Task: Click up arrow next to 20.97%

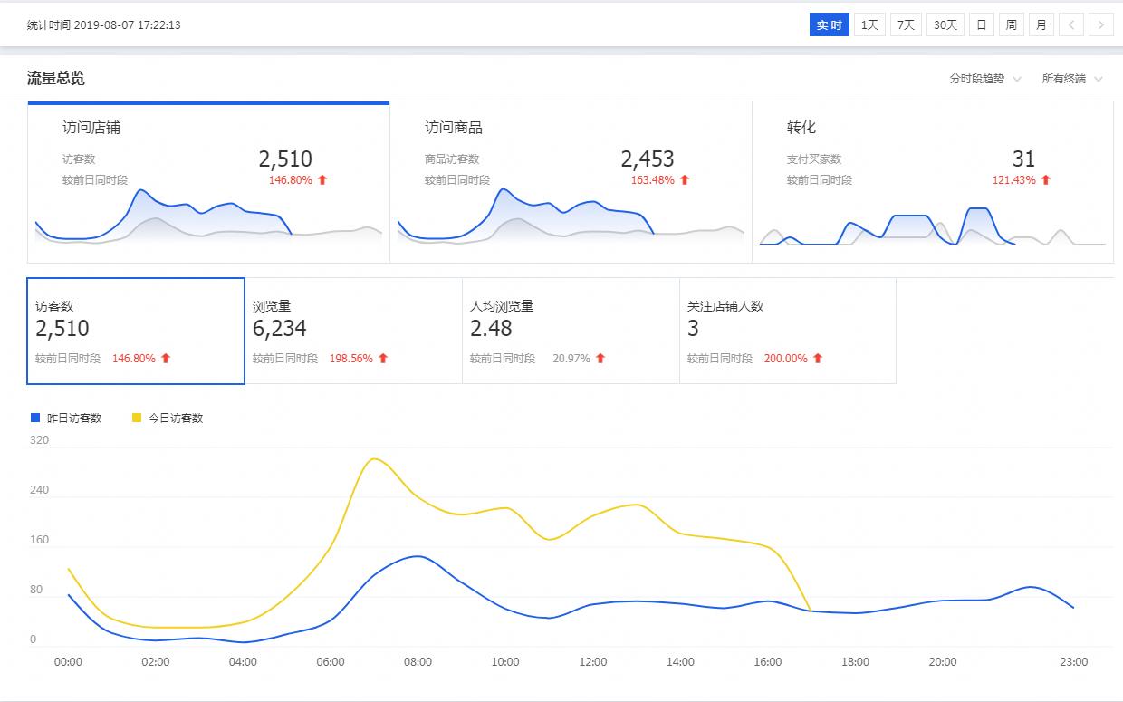Action: 600,359
